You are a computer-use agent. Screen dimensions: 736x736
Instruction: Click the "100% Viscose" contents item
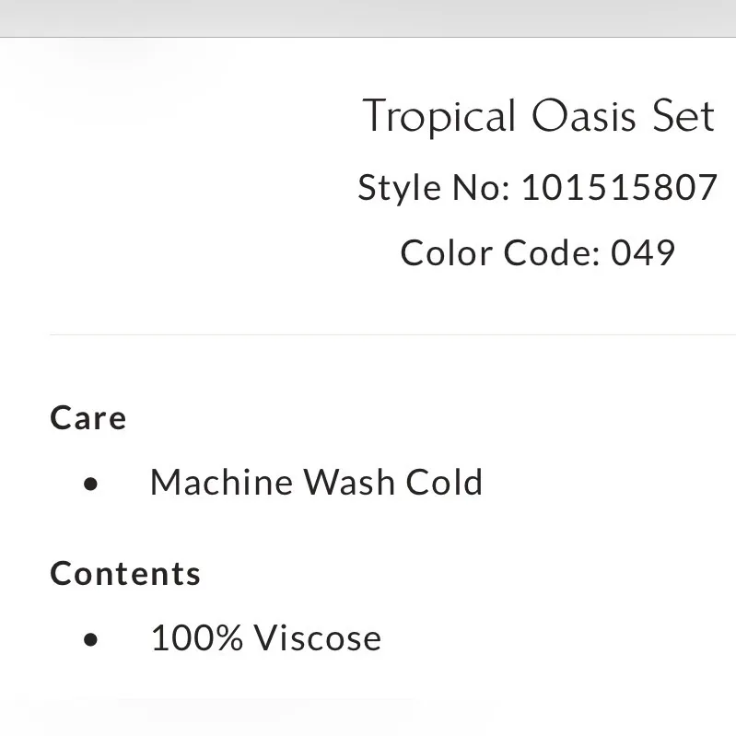coord(265,638)
